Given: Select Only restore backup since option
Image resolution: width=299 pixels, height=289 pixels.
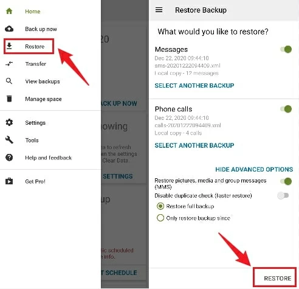Looking at the screenshot, I should [193, 218].
